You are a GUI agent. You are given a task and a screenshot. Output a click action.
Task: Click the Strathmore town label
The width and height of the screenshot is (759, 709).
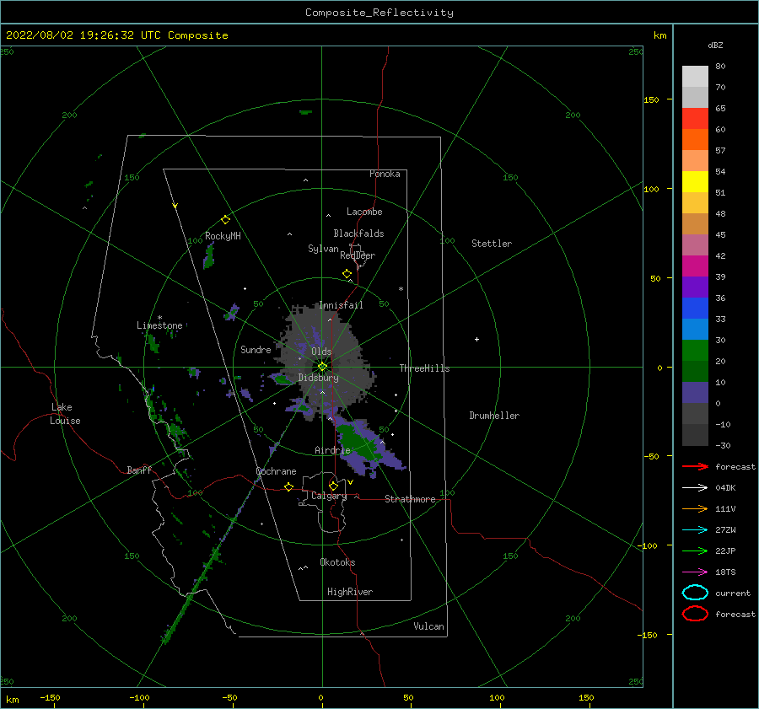410,499
